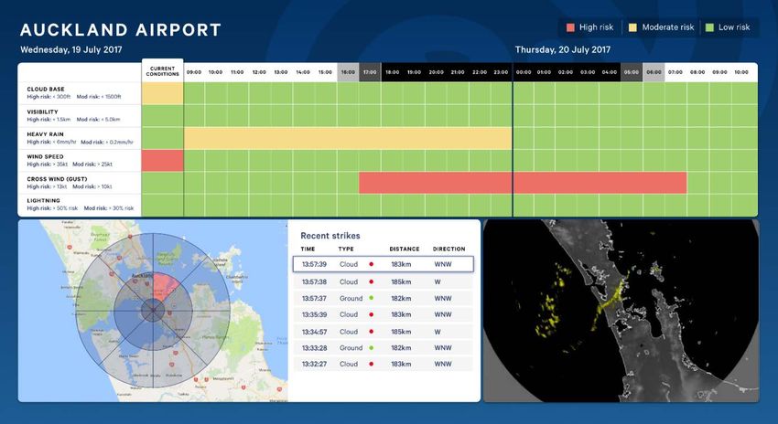This screenshot has height=424, width=778.
Task: Click the DIRECTION column header
Action: pyautogui.click(x=449, y=249)
